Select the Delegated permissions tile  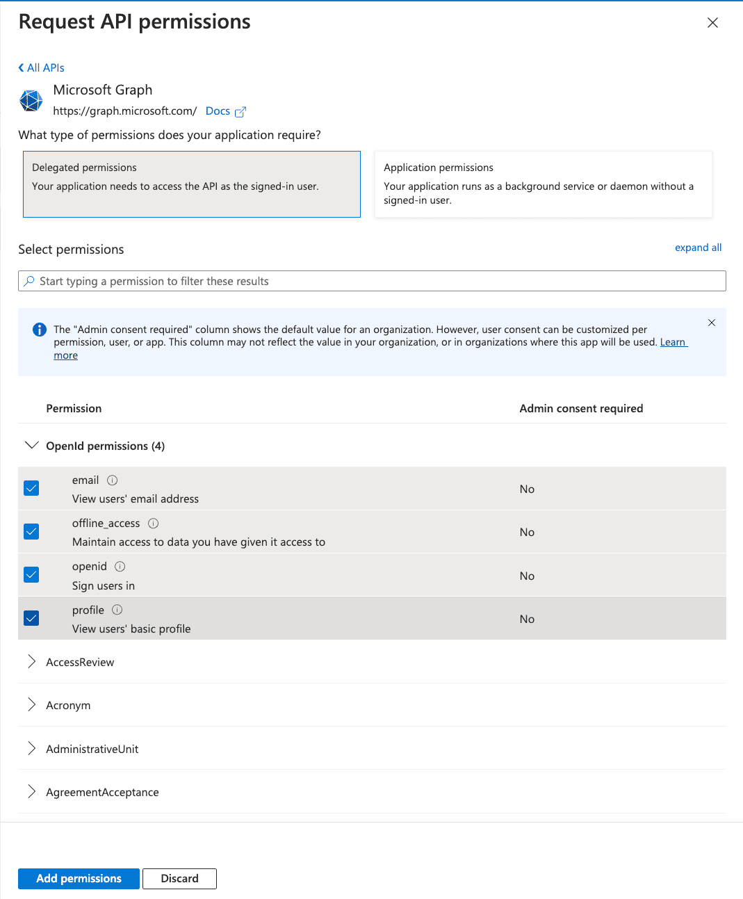[x=191, y=184]
